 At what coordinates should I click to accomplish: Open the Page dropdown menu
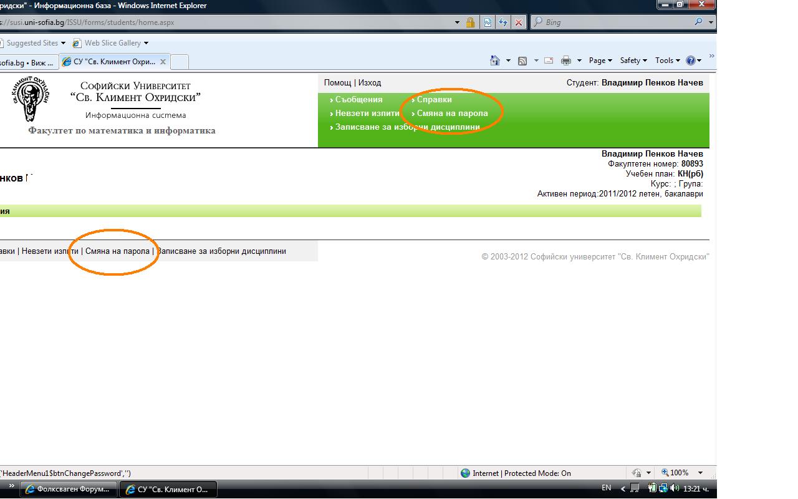pyautogui.click(x=600, y=61)
